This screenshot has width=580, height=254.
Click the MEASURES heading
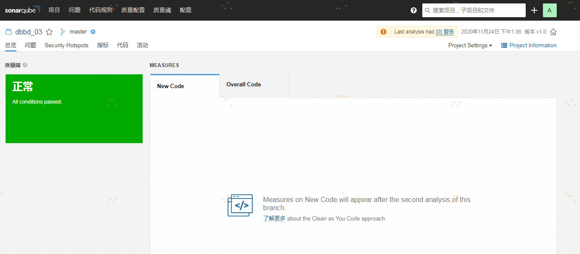(164, 65)
